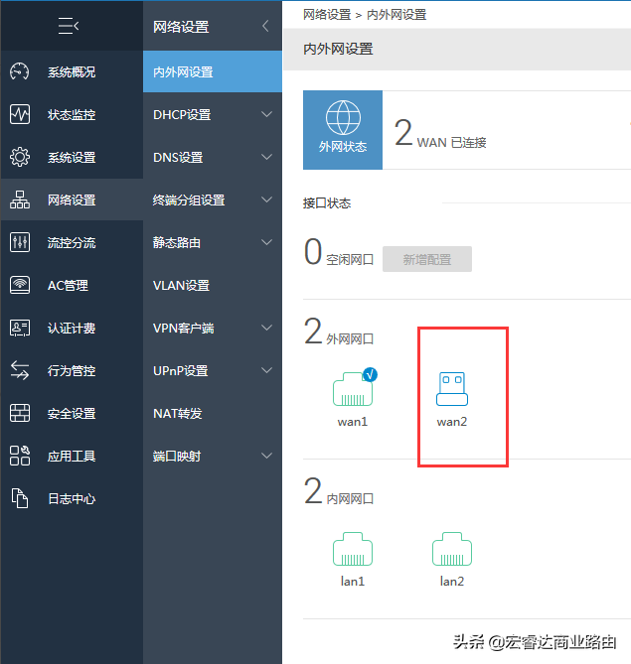Click 内外网设置 breadcrumb text

point(396,15)
